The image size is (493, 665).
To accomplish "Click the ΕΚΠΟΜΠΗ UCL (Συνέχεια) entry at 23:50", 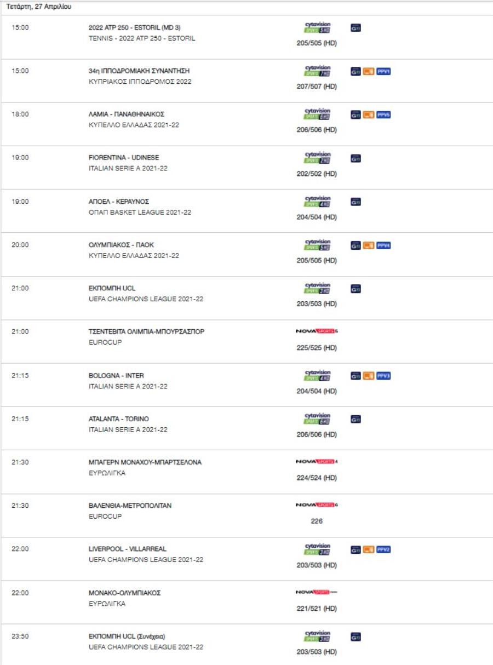I will point(127,636).
